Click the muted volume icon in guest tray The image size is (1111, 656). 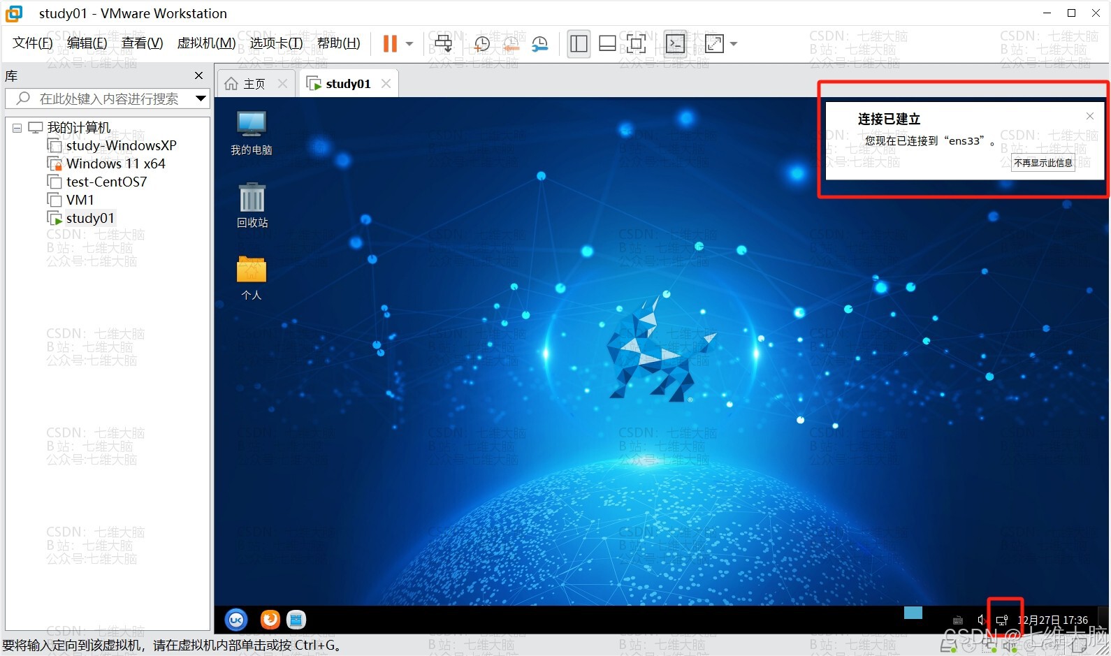(x=981, y=620)
